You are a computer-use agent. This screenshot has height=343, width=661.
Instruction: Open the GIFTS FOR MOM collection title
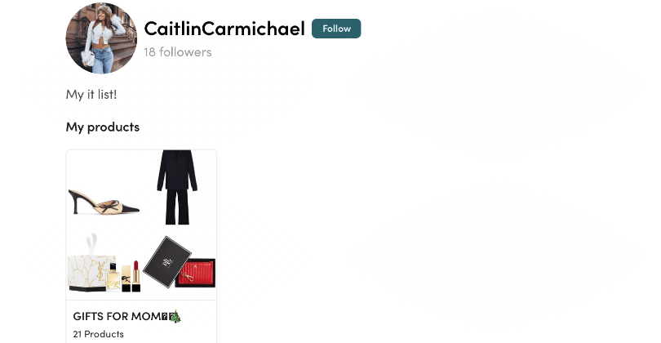click(126, 316)
